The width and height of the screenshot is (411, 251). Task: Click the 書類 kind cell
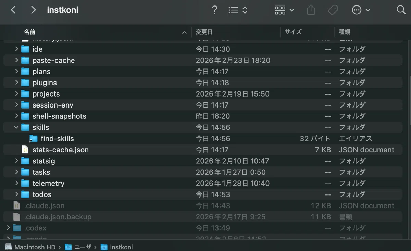pyautogui.click(x=345, y=217)
